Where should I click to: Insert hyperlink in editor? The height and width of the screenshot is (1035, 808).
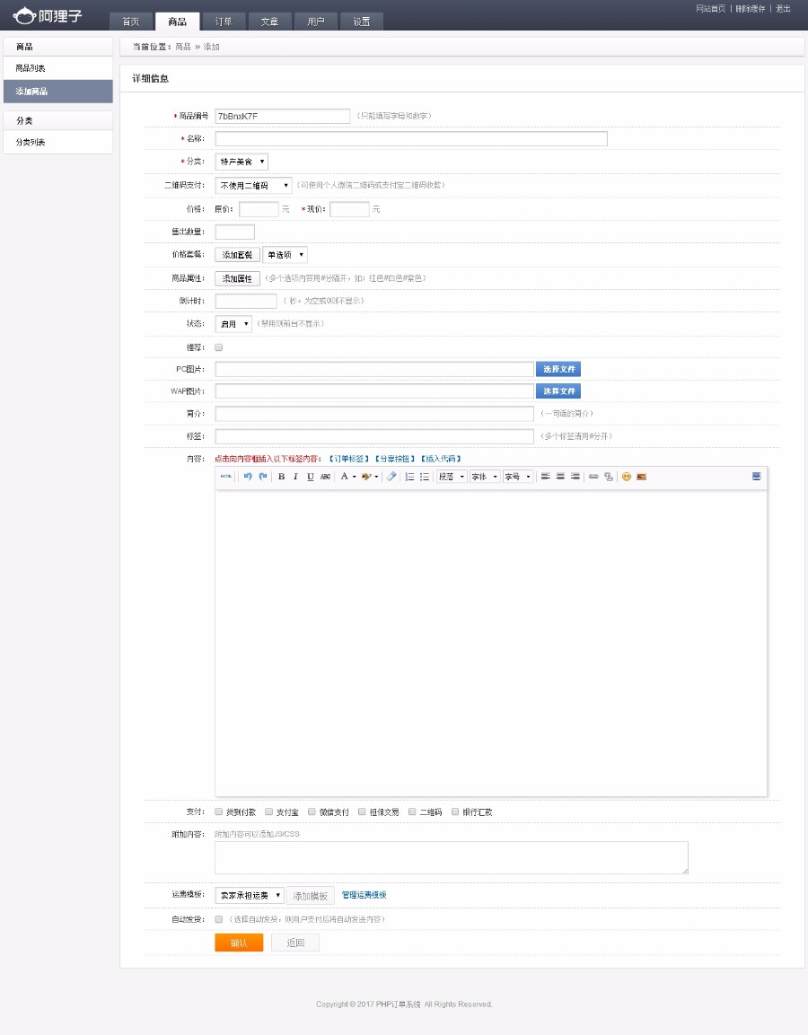click(x=593, y=477)
